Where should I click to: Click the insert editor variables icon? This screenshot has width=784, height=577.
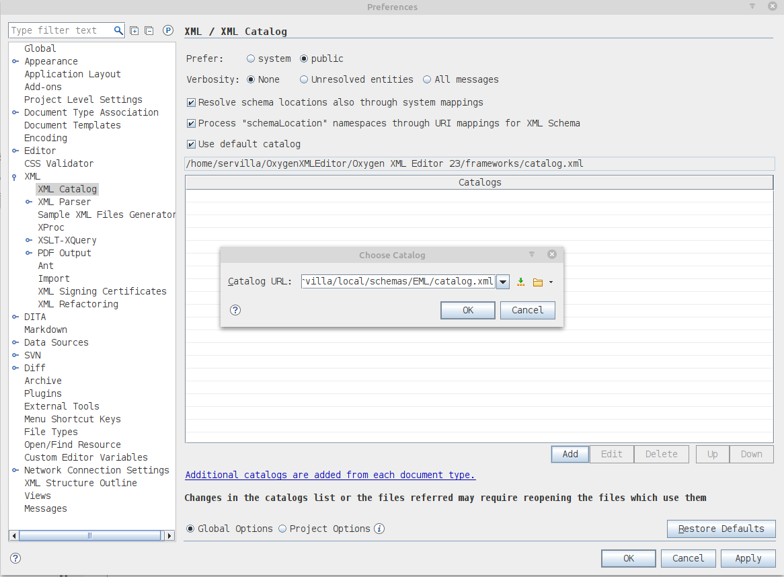[x=520, y=282]
